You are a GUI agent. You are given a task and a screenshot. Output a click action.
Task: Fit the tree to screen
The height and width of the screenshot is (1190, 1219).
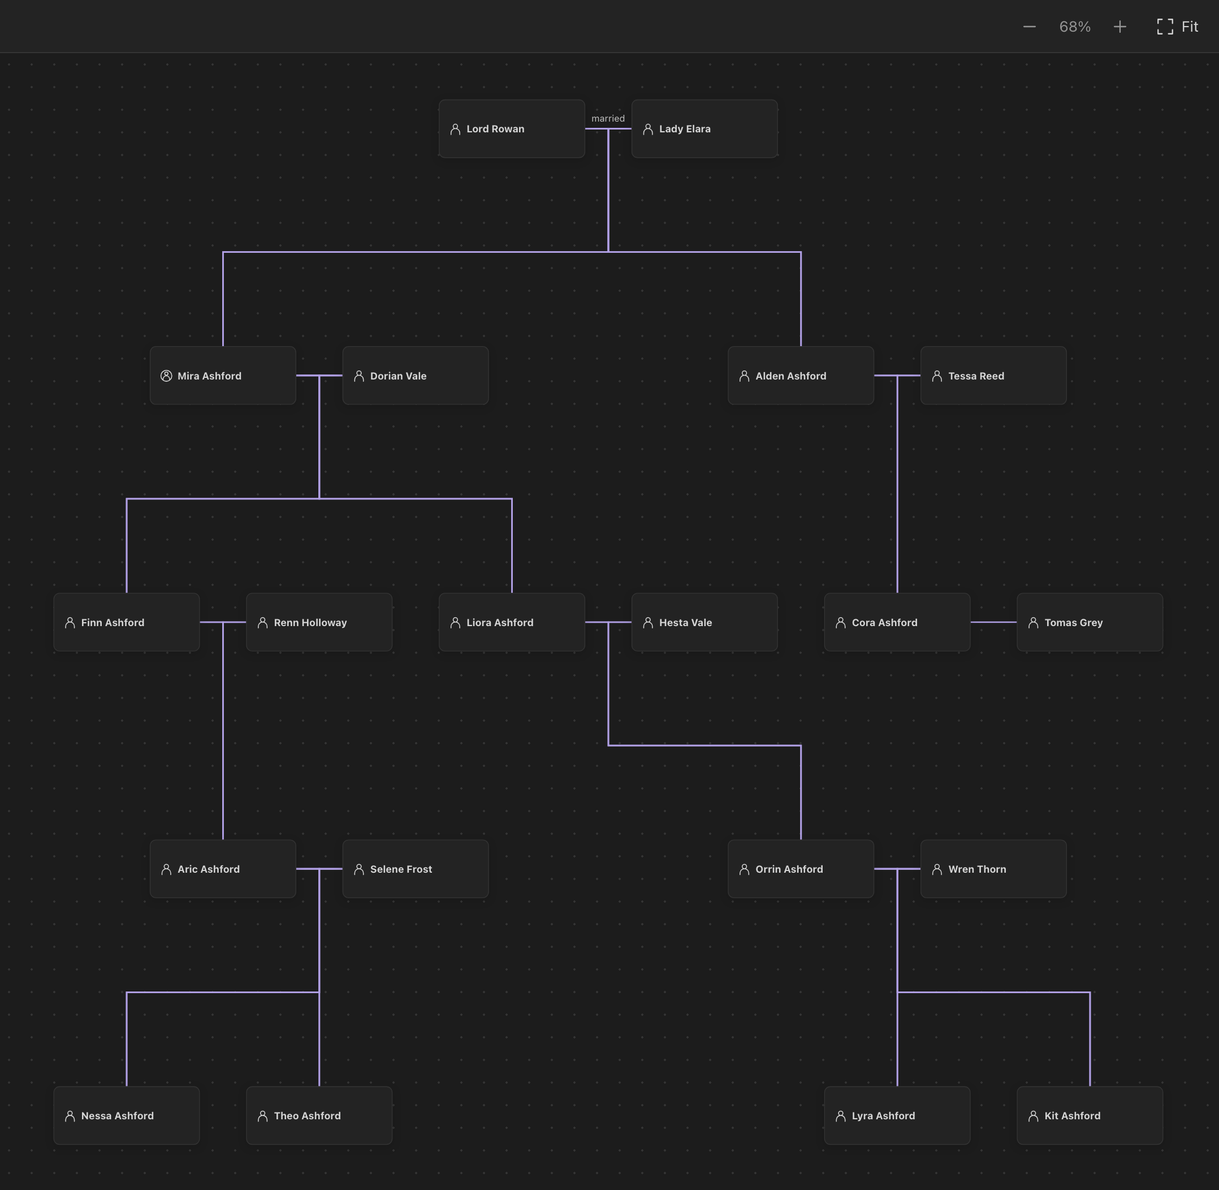coord(1177,27)
